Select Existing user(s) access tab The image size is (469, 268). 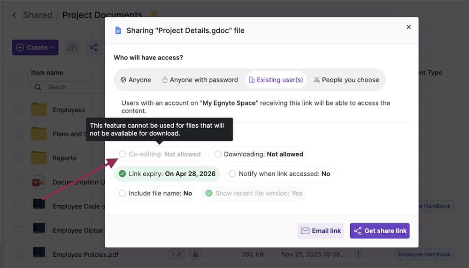click(276, 80)
